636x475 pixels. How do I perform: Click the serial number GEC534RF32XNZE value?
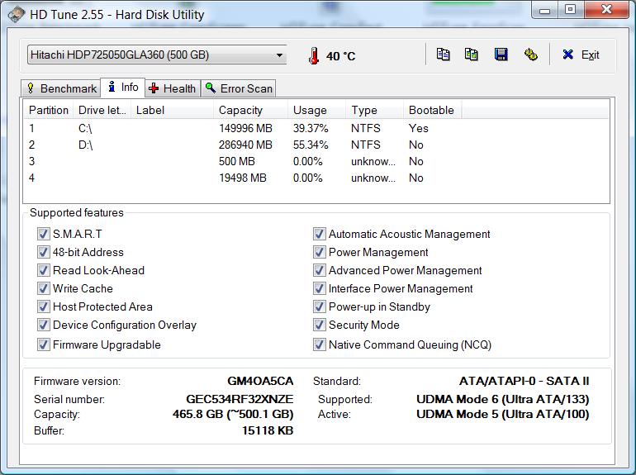[240, 399]
